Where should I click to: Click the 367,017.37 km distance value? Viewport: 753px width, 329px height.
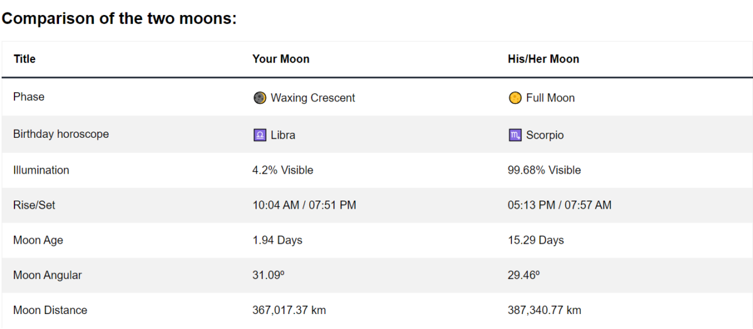click(289, 310)
